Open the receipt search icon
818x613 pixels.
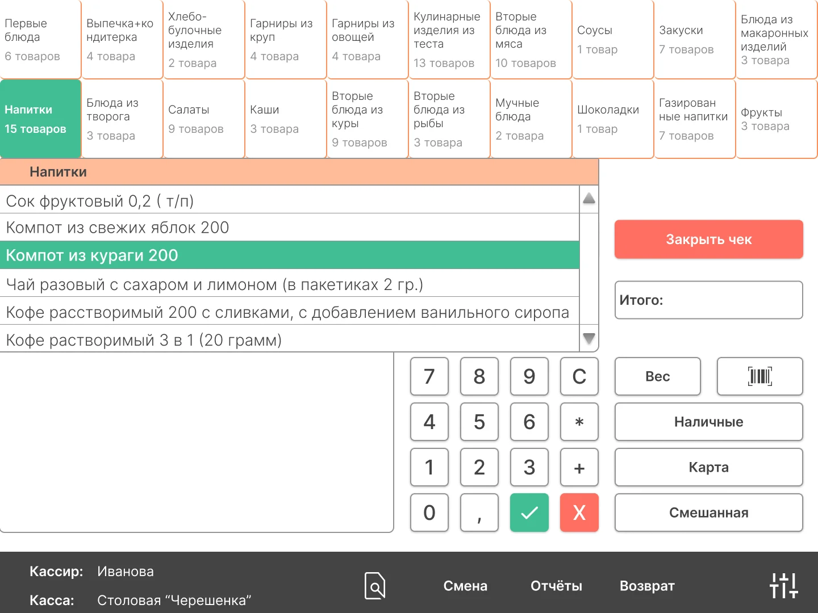[375, 586]
